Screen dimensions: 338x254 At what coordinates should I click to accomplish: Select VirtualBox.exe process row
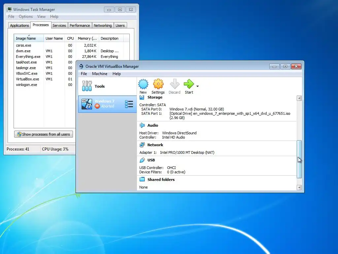45,79
